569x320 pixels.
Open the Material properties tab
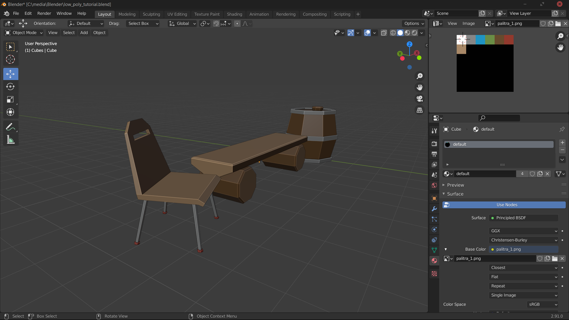click(434, 261)
